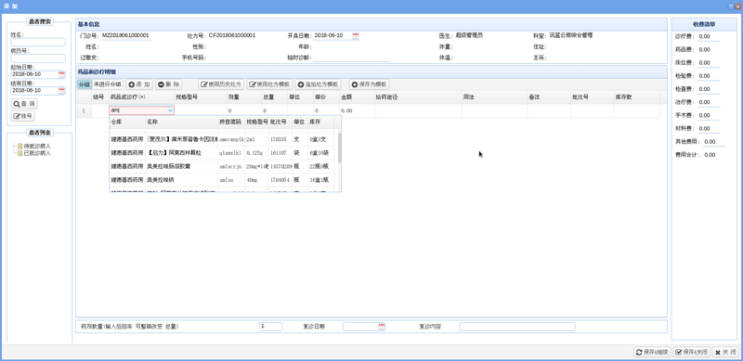Click 保存为模板 button
This screenshot has height=361, width=743.
point(369,84)
